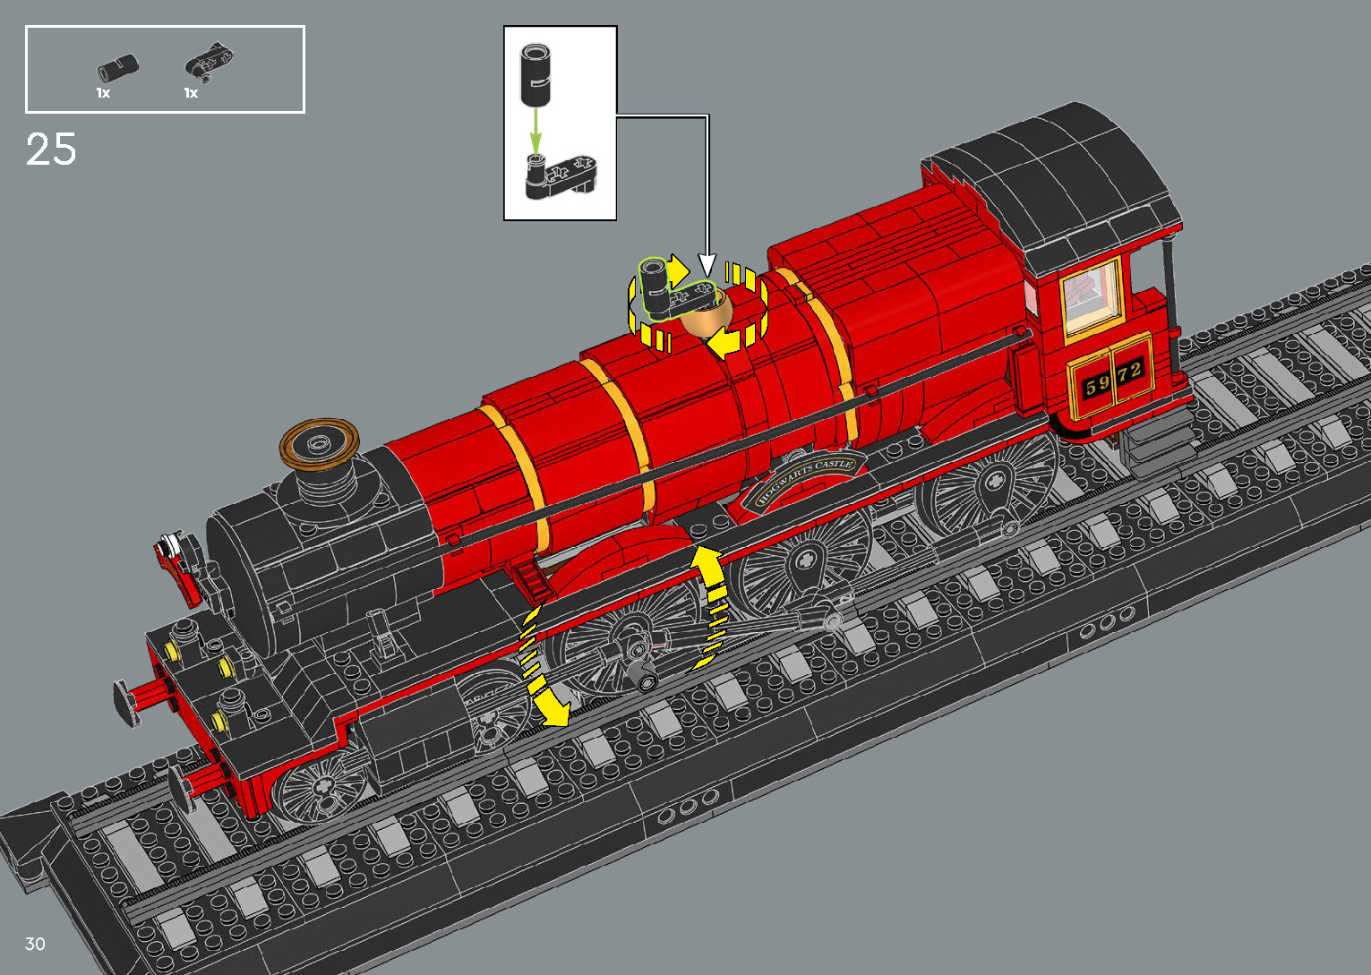1371x975 pixels.
Task: Click the step number 25
Action: pos(51,150)
